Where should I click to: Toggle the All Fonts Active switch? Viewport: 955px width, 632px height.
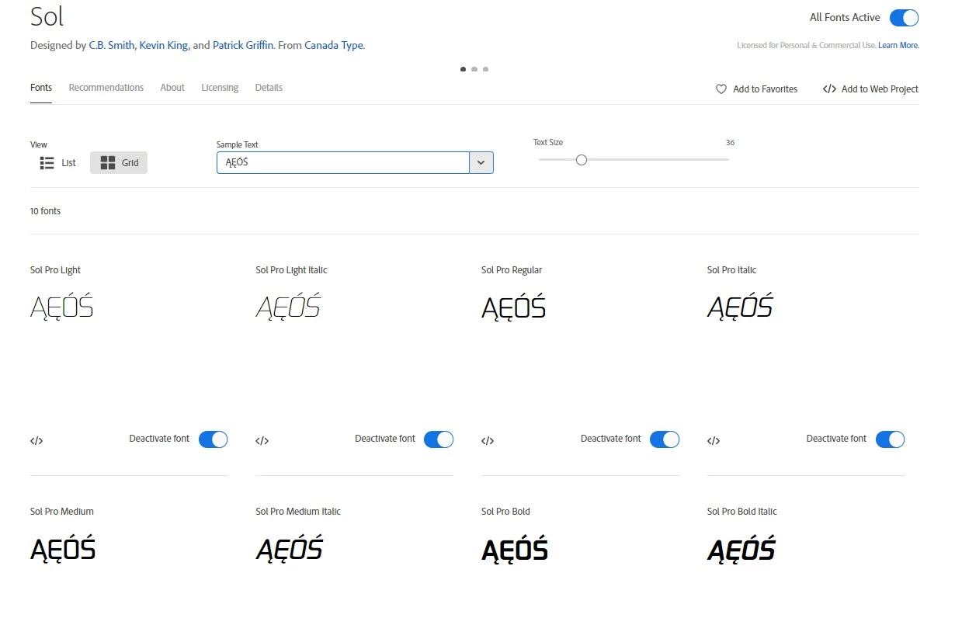tap(905, 18)
